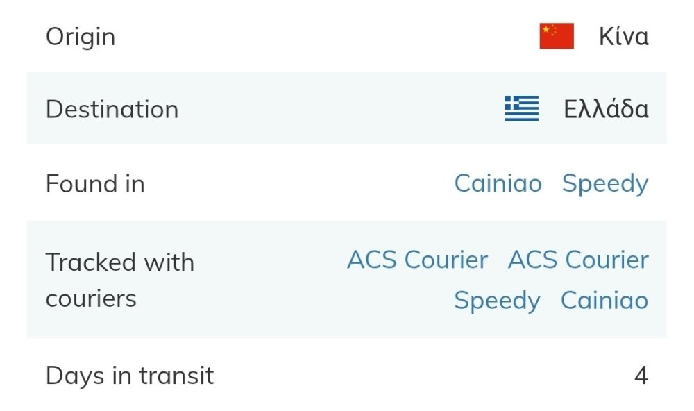Click the China flag icon
The height and width of the screenshot is (411, 694).
(x=557, y=37)
